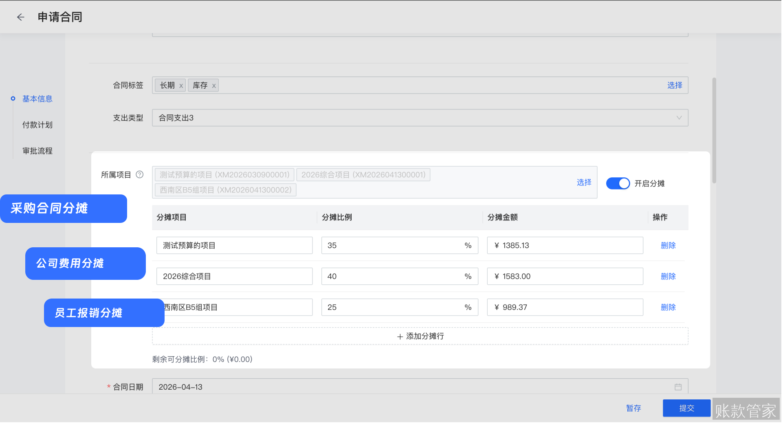Click 选择 link for 所属项目
This screenshot has width=783, height=423.
click(583, 182)
